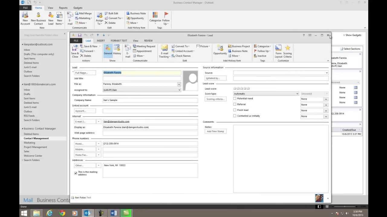The image size is (387, 217).
Task: Check the Potential need box
Action: [235, 99]
